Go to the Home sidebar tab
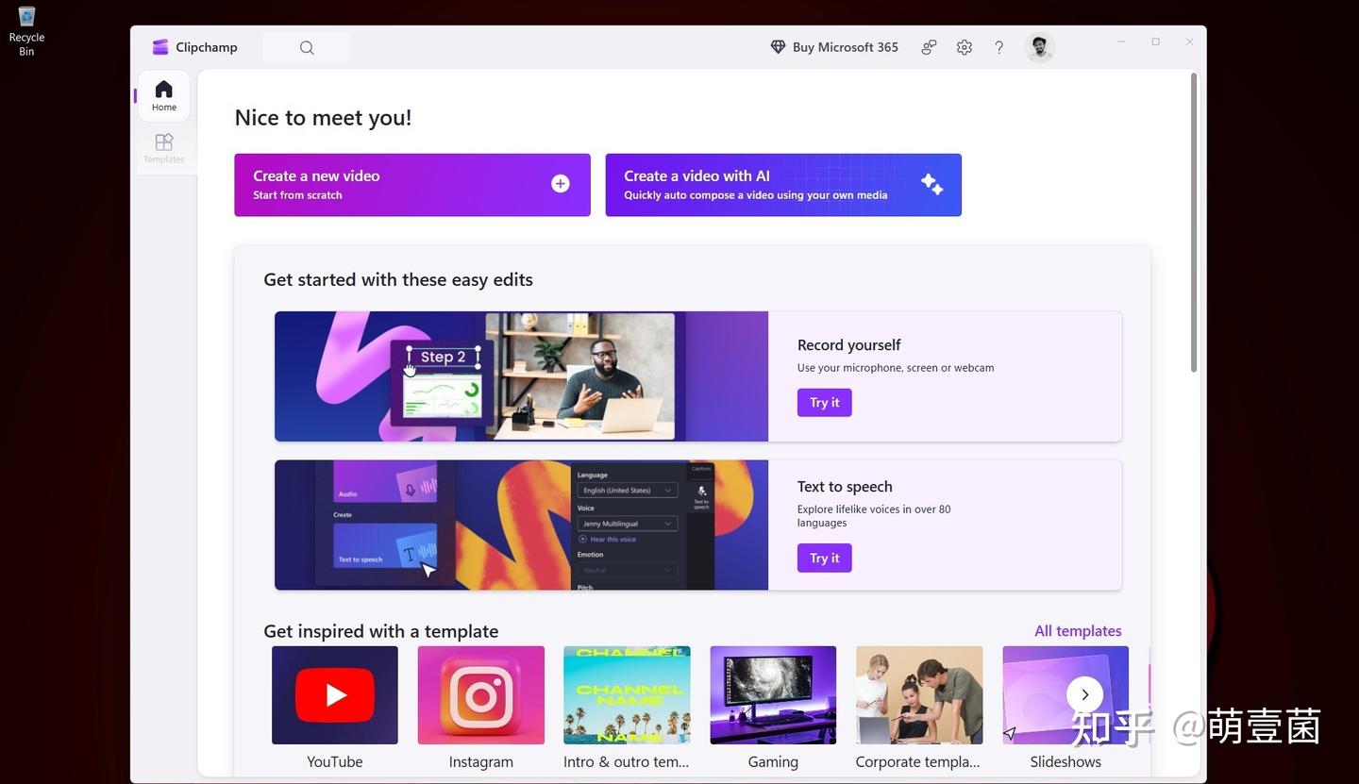 pyautogui.click(x=164, y=95)
